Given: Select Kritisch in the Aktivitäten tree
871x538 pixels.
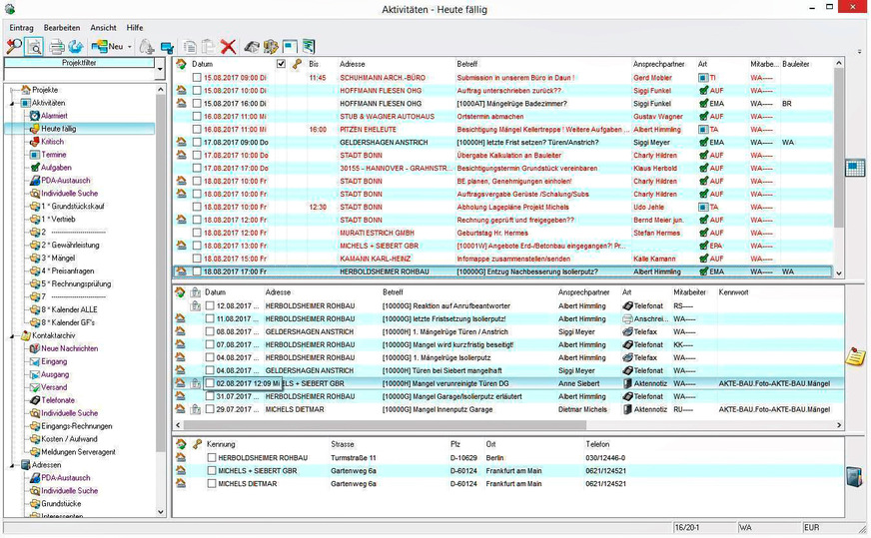Looking at the screenshot, I should pos(52,142).
